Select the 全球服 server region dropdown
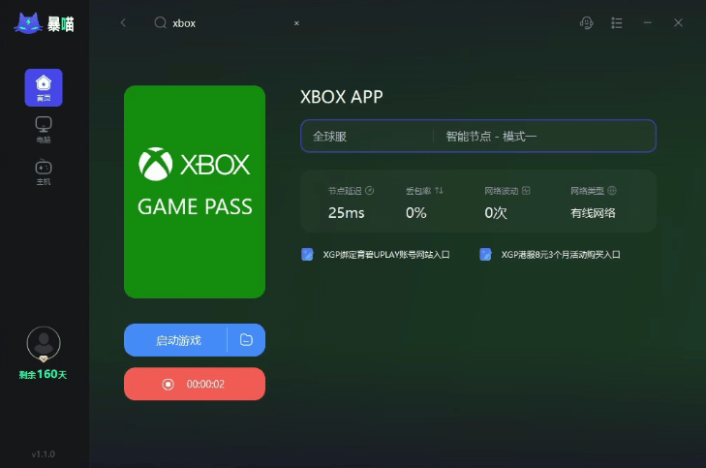Viewport: 706px width, 468px height. [x=367, y=137]
